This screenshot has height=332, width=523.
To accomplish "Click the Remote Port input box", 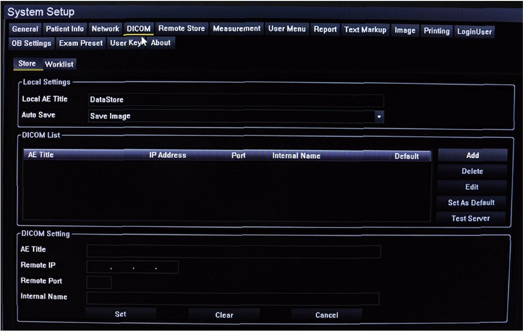I will [99, 282].
